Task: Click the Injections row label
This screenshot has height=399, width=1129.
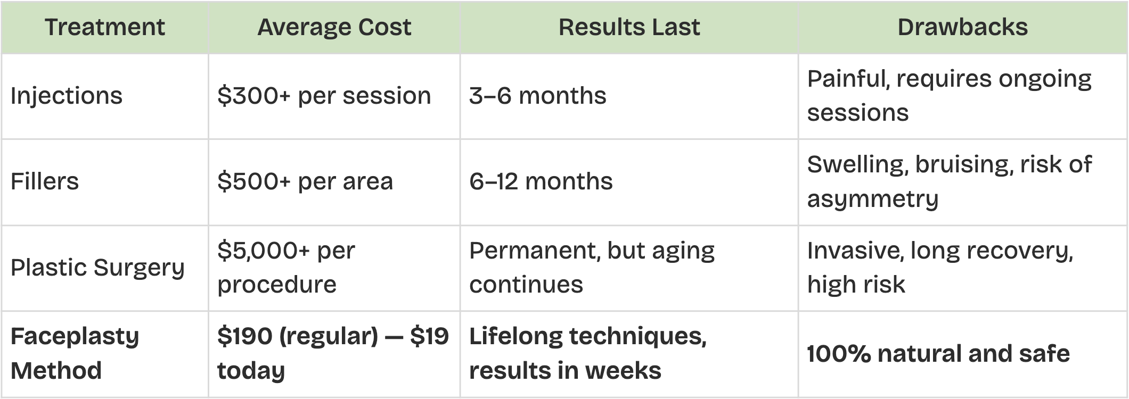Action: click(67, 96)
